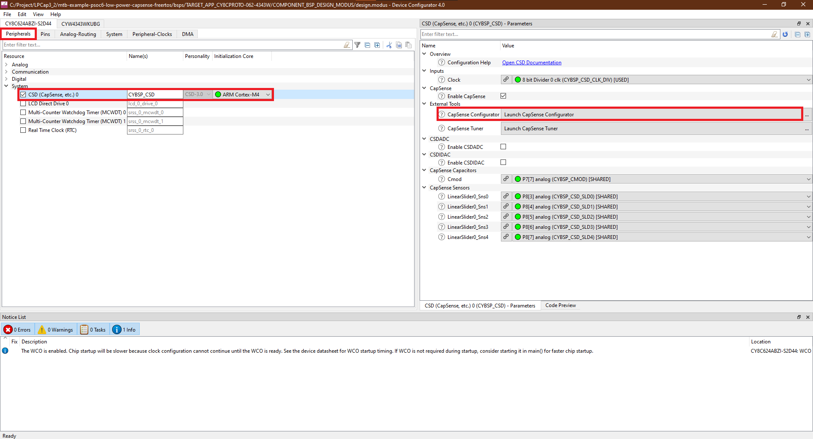Expand the Analog resource group

[x=6, y=65]
